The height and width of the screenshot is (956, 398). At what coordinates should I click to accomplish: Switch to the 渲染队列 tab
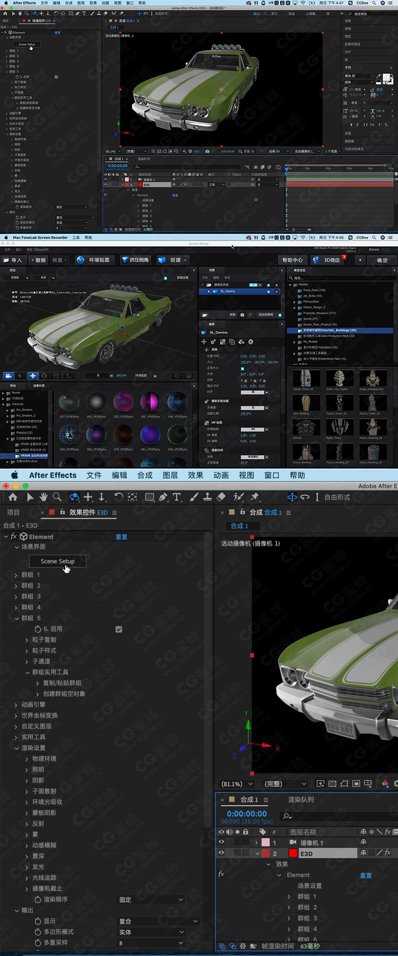coord(301,799)
